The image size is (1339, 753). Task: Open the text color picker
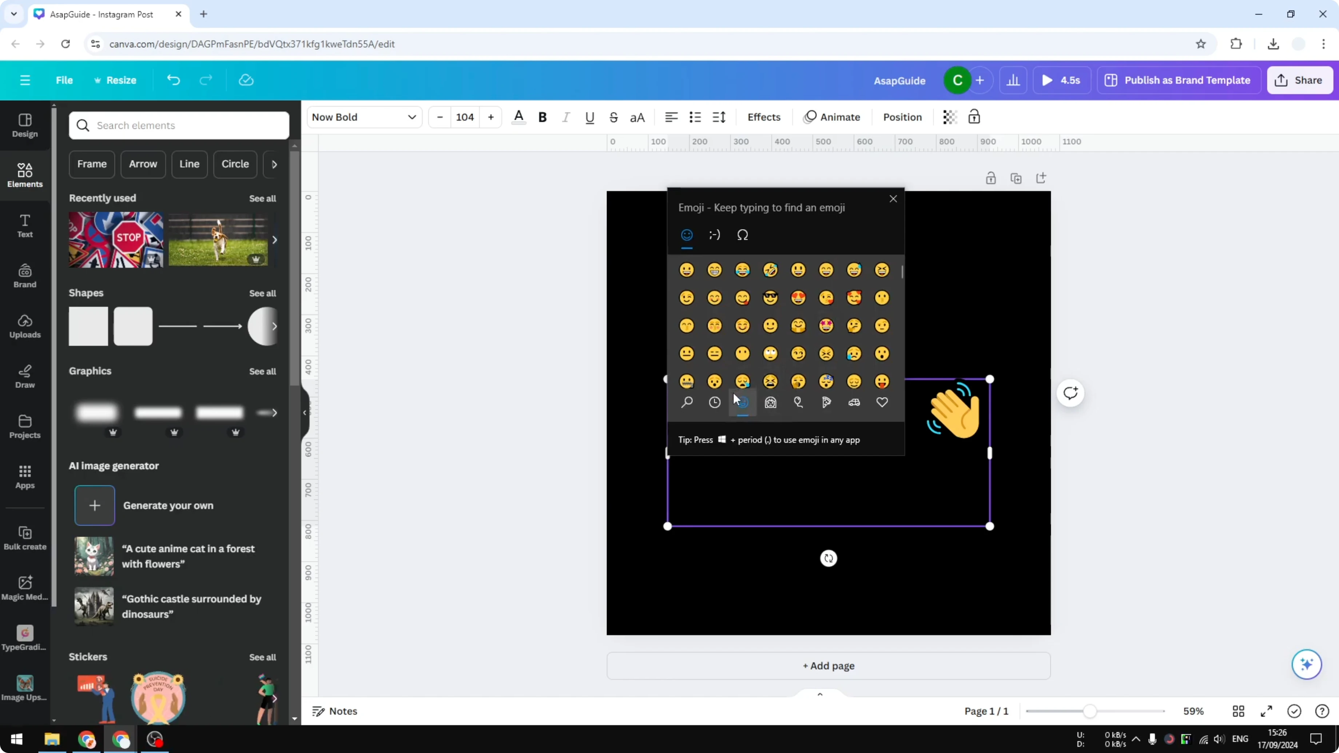point(518,117)
